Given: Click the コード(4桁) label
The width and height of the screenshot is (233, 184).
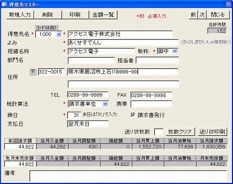Looking at the screenshot, I should 47,28.
